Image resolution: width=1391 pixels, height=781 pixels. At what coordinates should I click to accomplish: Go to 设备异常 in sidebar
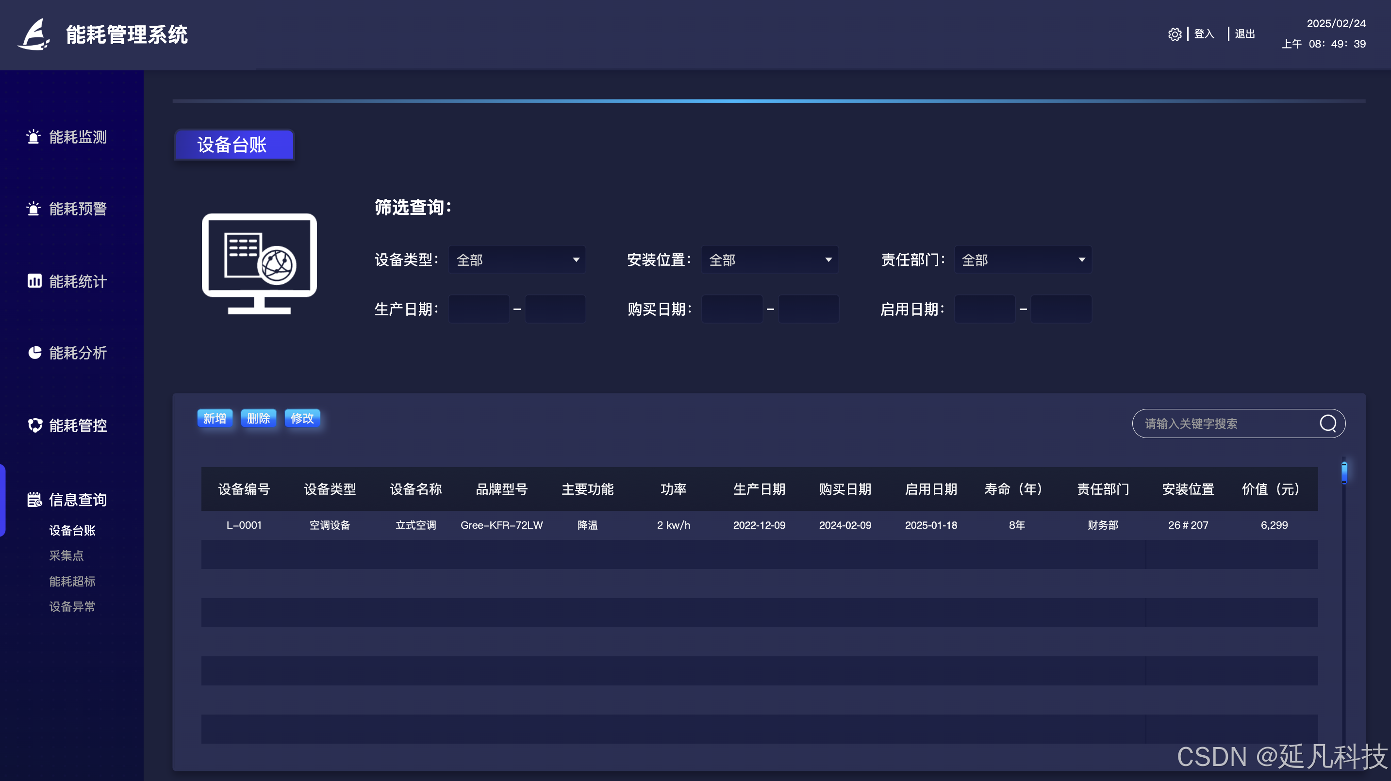click(x=72, y=606)
